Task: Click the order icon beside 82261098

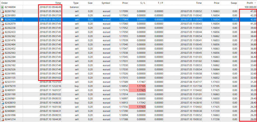Action: point(2,115)
